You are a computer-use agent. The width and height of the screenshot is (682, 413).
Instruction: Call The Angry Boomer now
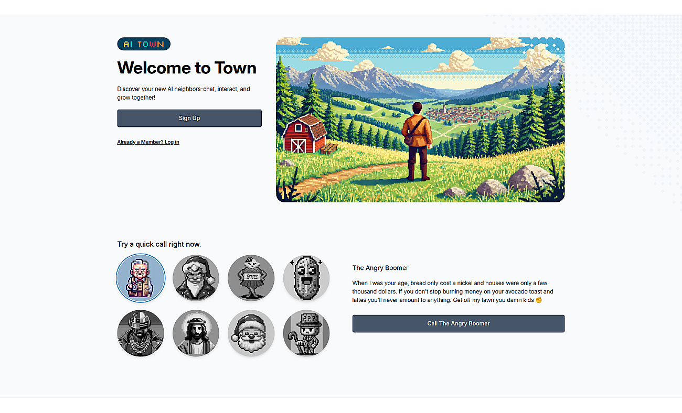[x=459, y=323]
